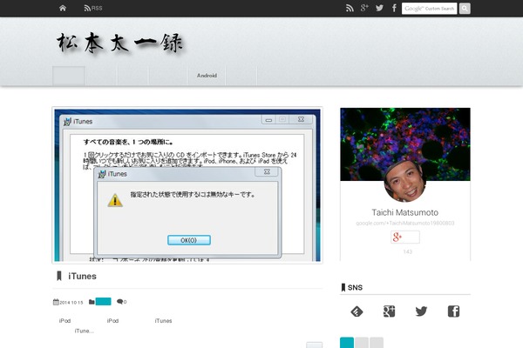523x348 pixels.
Task: Open Twitter icon under SNS
Action: point(421,311)
